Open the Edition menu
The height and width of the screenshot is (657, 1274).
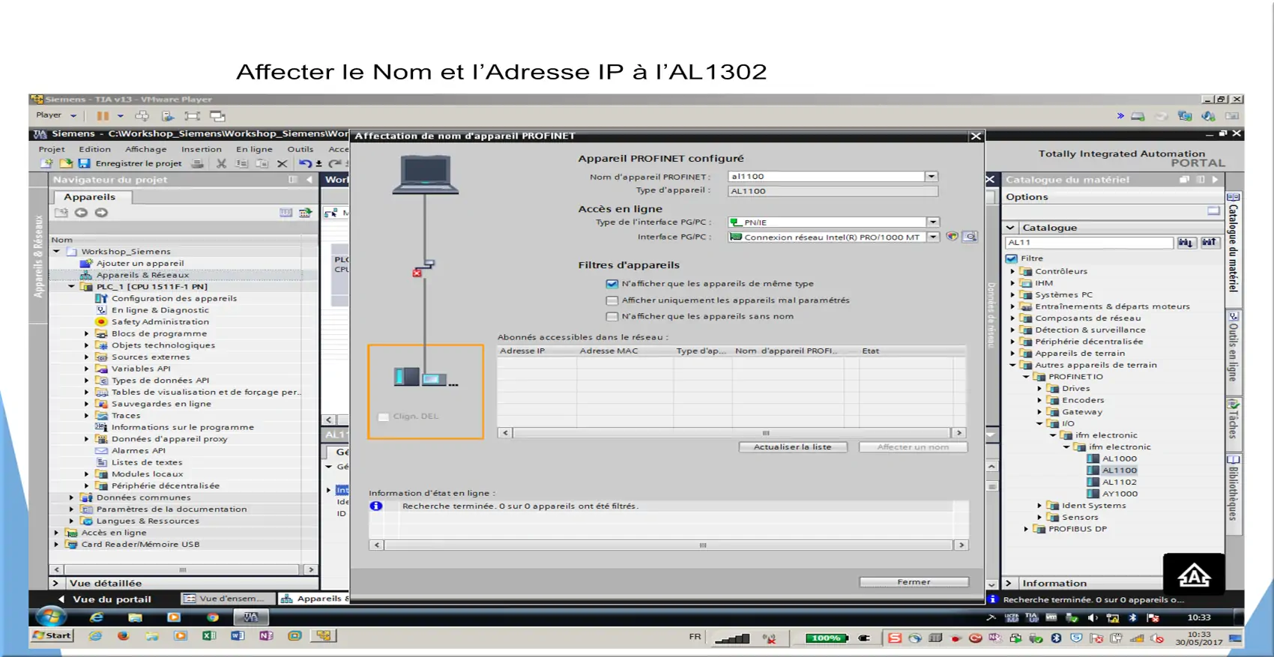coord(94,149)
